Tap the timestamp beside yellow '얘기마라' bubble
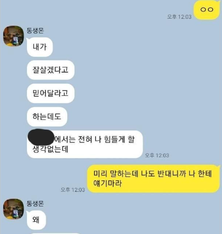 click(x=73, y=190)
